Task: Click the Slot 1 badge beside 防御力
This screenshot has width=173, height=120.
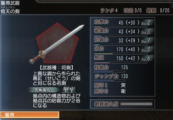Action: pyautogui.click(x=146, y=40)
